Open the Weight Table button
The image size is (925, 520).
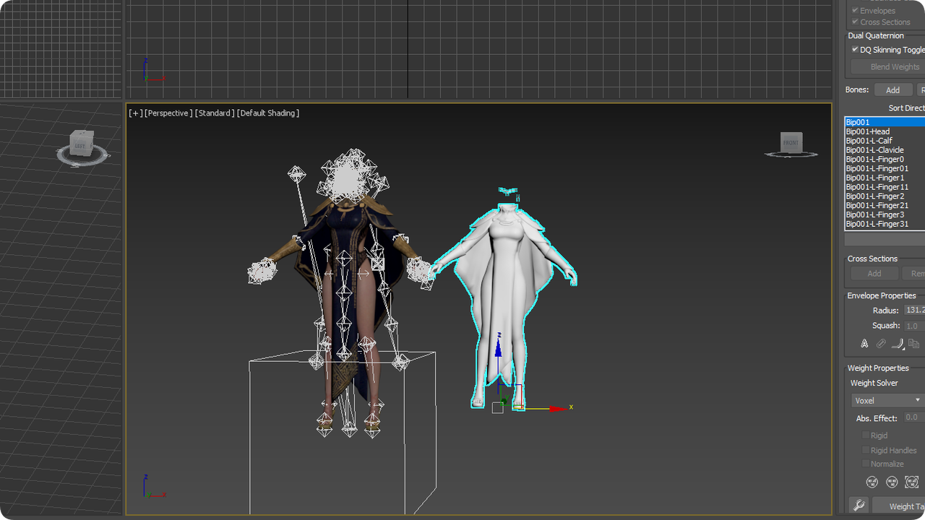tap(898, 506)
